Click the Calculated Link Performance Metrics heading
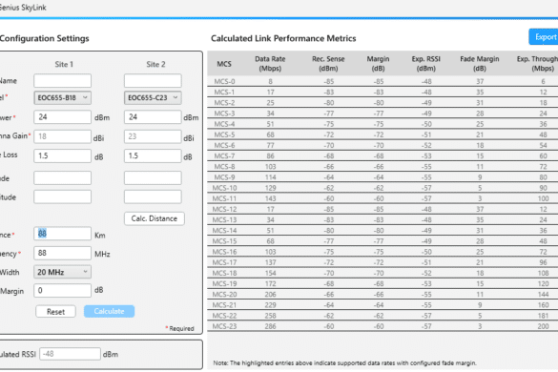Viewport: 558px width, 372px height. (283, 38)
